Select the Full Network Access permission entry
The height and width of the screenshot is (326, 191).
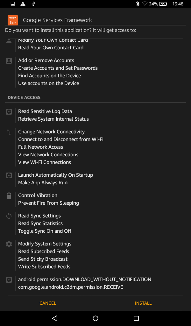[x=40, y=147]
